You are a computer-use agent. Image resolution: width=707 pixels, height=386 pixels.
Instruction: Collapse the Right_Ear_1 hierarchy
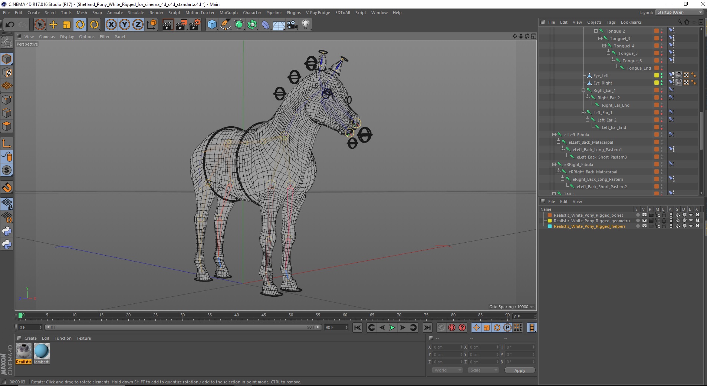(583, 90)
